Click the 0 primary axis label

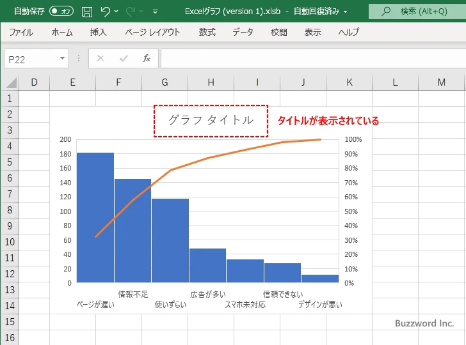(x=70, y=283)
